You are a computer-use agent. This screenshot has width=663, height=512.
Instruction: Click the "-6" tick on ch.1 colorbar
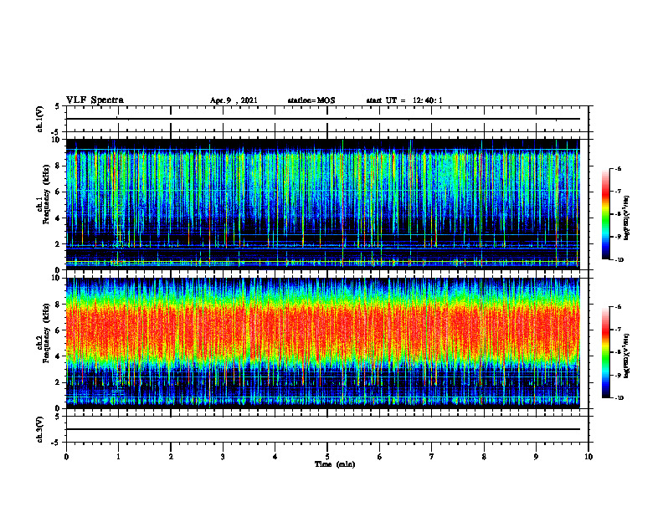pyautogui.click(x=619, y=168)
